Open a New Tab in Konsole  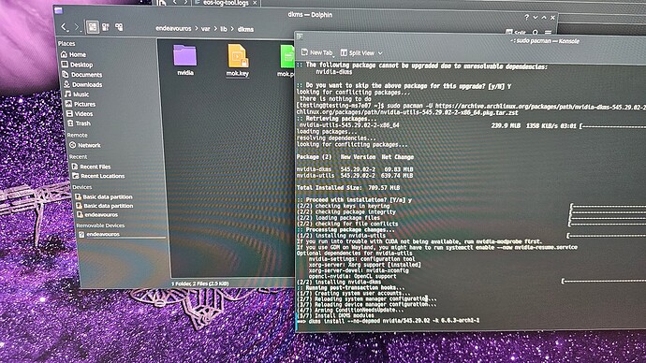coord(316,52)
